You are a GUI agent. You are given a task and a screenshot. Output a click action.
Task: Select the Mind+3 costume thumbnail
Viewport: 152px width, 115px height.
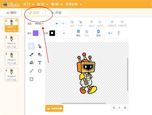[12, 58]
